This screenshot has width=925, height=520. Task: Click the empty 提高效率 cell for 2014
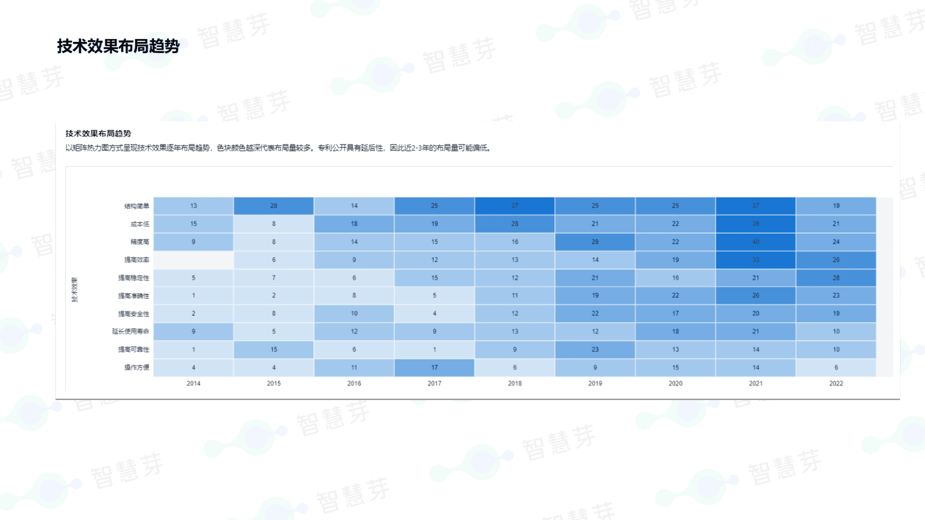[x=194, y=260]
